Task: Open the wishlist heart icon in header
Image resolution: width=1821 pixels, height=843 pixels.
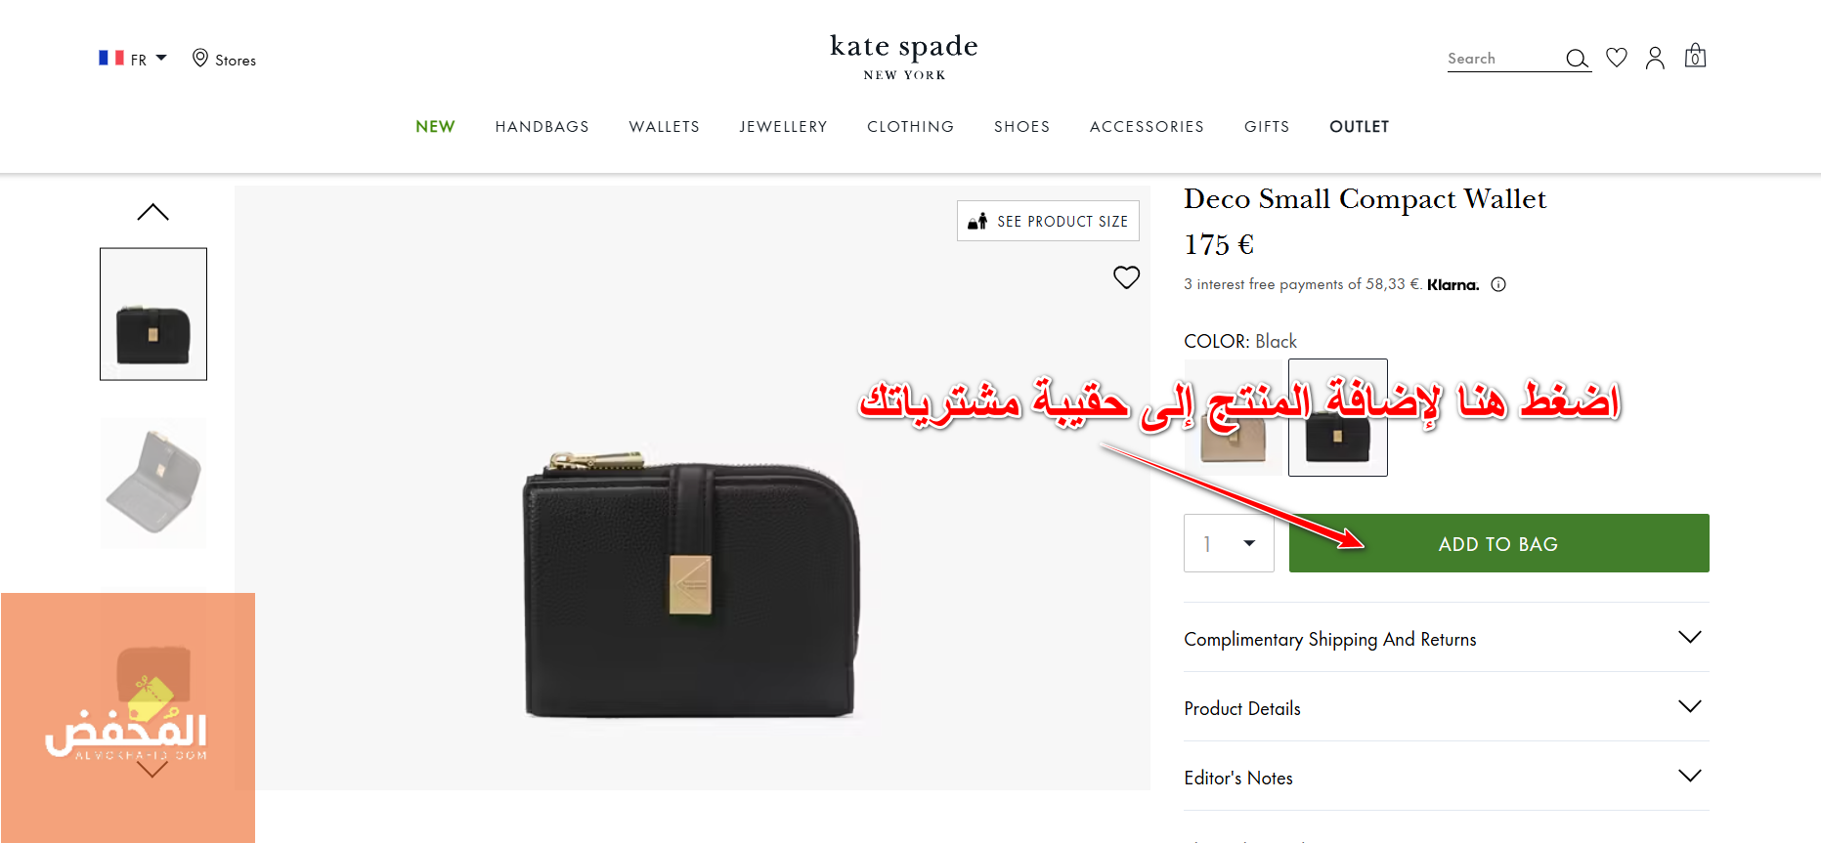Action: click(1617, 58)
